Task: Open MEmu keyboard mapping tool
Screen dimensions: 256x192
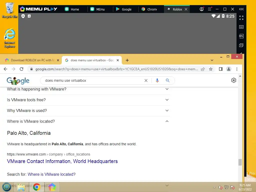Action: 241,27
